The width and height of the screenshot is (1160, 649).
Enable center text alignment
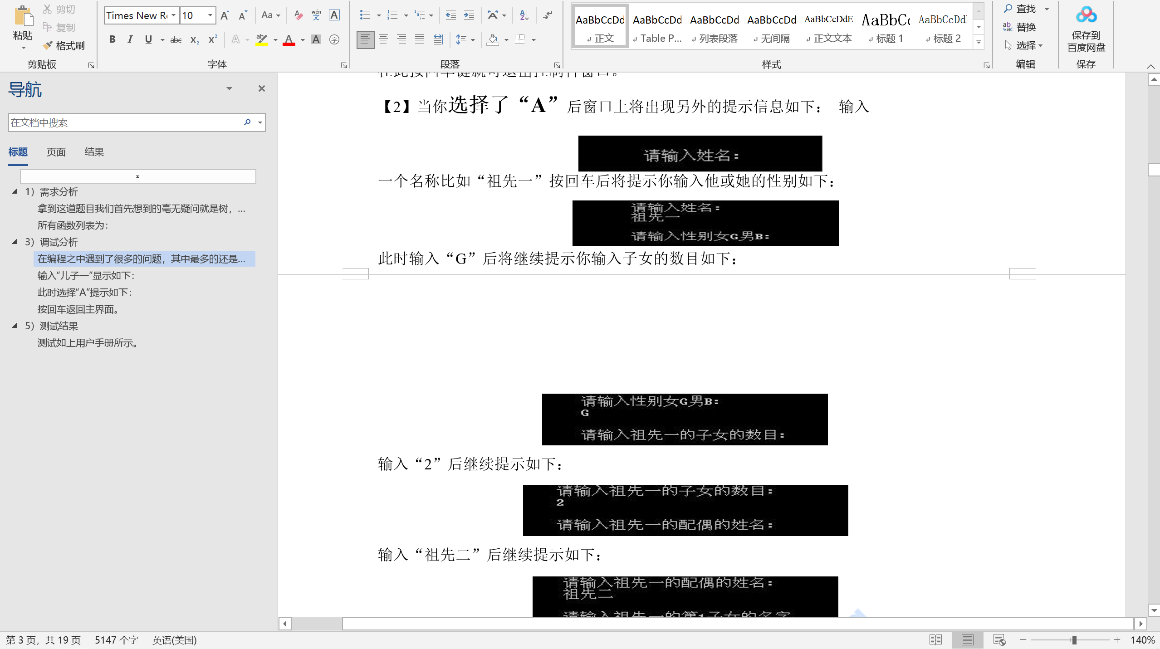383,40
